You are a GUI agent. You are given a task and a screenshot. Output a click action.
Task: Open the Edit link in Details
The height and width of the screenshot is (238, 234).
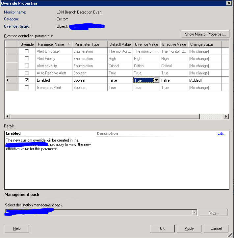pyautogui.click(x=222, y=133)
